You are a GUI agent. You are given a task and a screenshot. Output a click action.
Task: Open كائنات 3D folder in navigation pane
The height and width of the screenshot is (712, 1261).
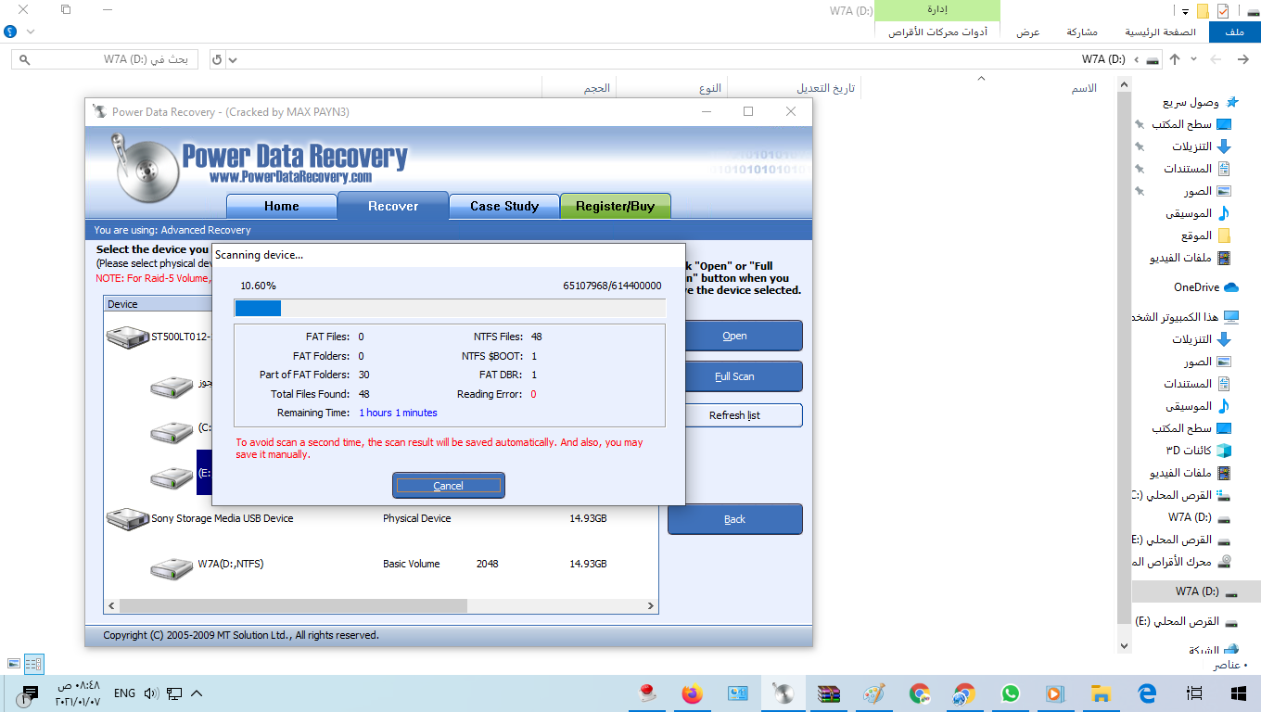tap(1199, 451)
